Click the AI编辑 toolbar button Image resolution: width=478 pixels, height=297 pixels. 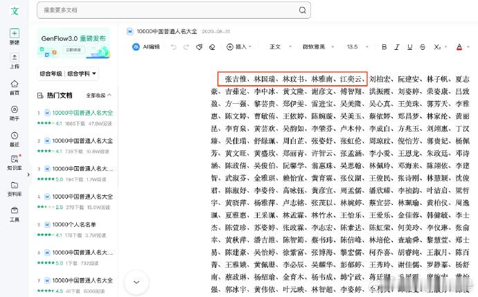(x=146, y=46)
